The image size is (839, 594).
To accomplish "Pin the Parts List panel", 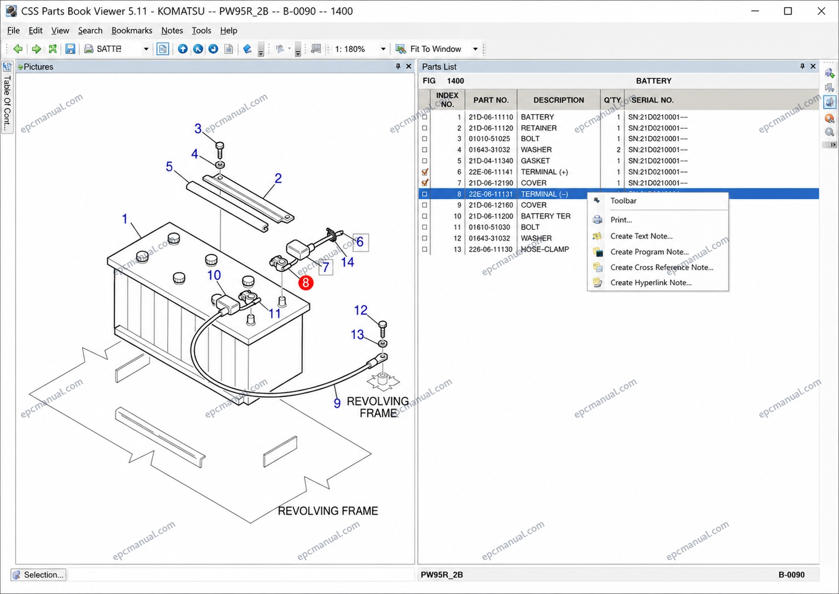I will [802, 67].
